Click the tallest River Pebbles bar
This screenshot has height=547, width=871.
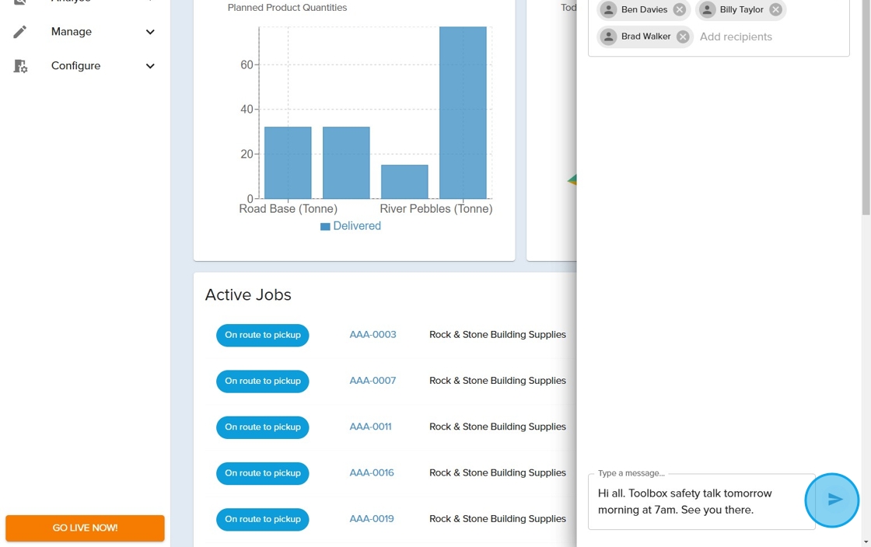[x=463, y=113]
